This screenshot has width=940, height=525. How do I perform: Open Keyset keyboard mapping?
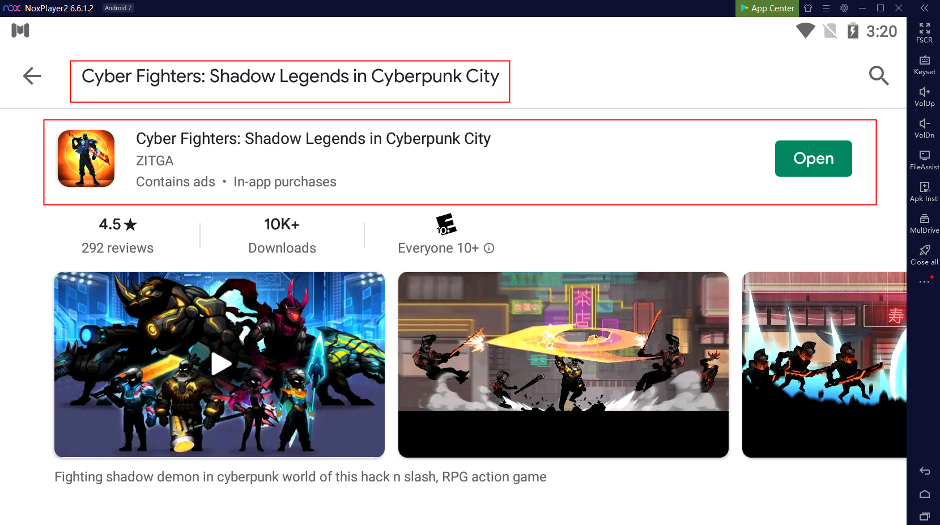[924, 65]
